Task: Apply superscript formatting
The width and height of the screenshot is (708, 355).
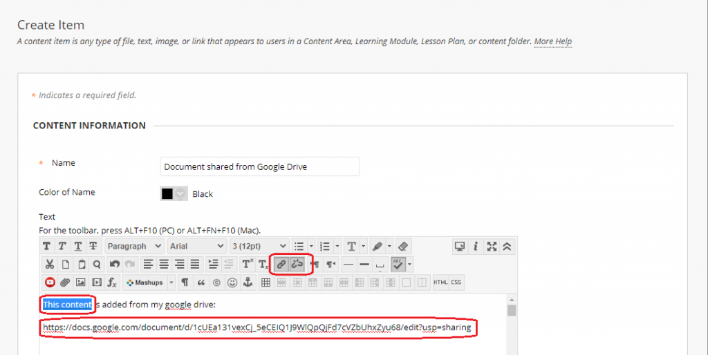Action: 248,265
